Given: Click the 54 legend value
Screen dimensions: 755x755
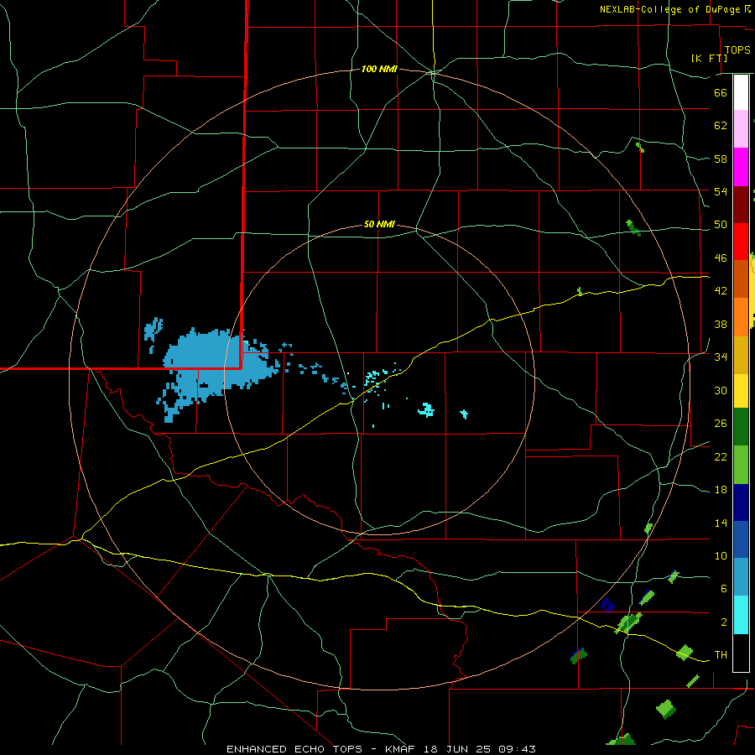Looking at the screenshot, I should [x=721, y=191].
